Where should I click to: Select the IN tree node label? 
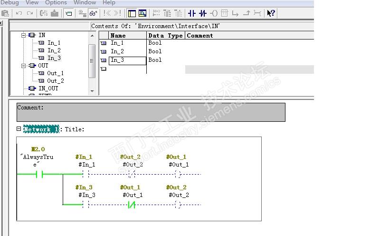pos(42,35)
